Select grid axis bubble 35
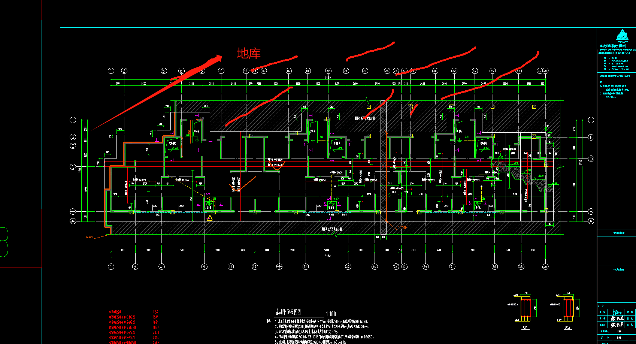 coord(493,71)
